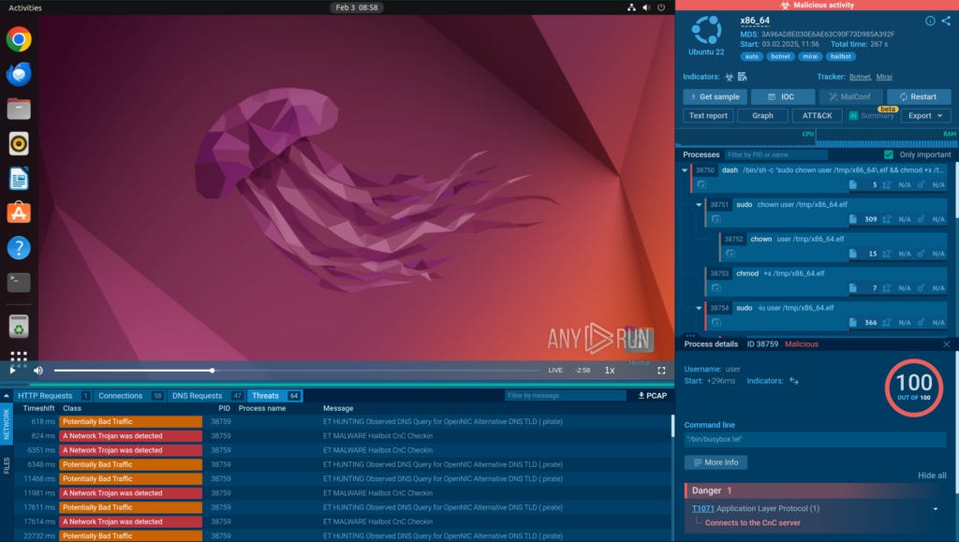This screenshot has height=542, width=959.
Task: Open the info icon in the sandbox header
Action: tap(930, 21)
